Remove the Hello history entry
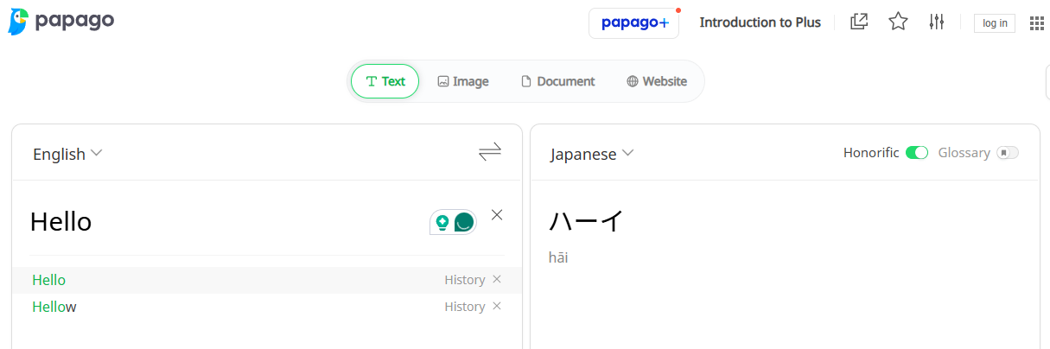Screen dimensions: 1050x349 pyautogui.click(x=497, y=279)
